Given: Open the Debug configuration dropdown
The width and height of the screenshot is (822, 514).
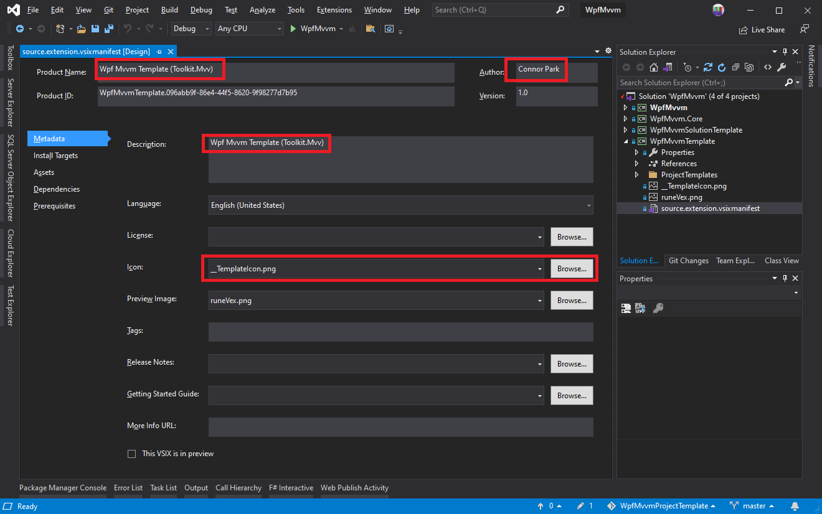Looking at the screenshot, I should (x=192, y=29).
